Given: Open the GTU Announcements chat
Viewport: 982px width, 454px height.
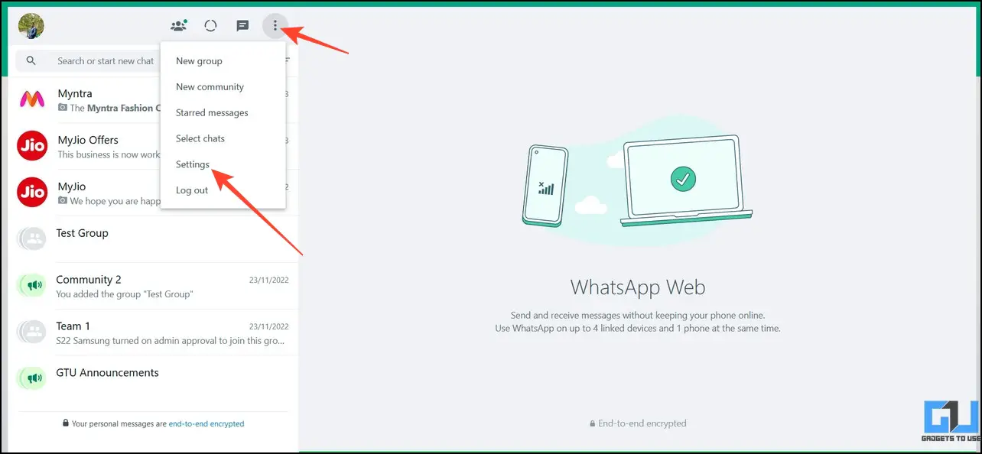Looking at the screenshot, I should [x=150, y=379].
